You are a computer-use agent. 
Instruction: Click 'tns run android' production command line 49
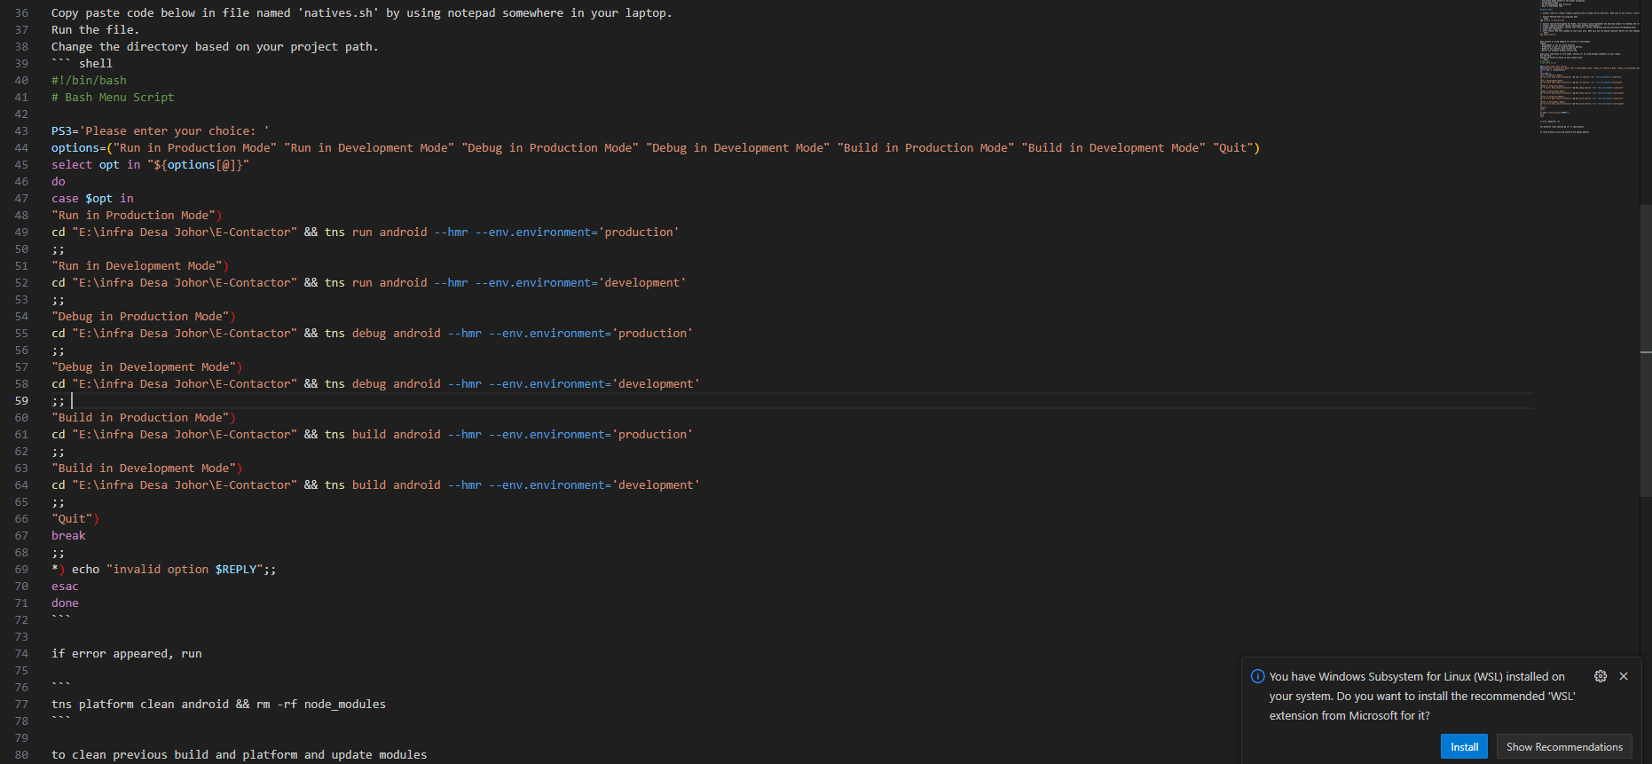366,232
